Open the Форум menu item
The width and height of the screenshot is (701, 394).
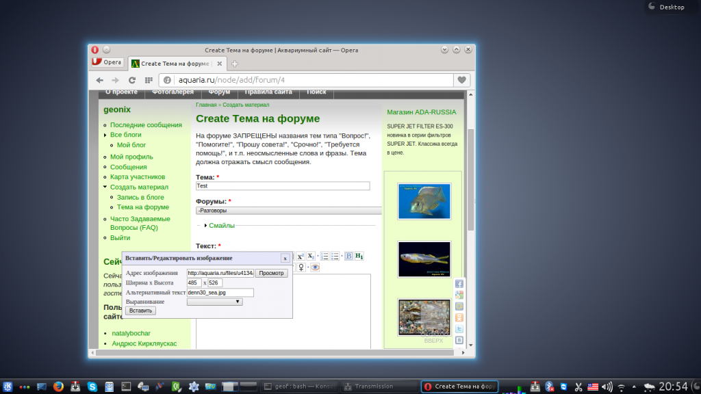[x=219, y=92]
